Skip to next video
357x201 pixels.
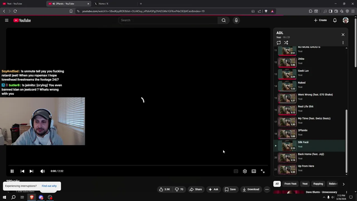(x=31, y=171)
